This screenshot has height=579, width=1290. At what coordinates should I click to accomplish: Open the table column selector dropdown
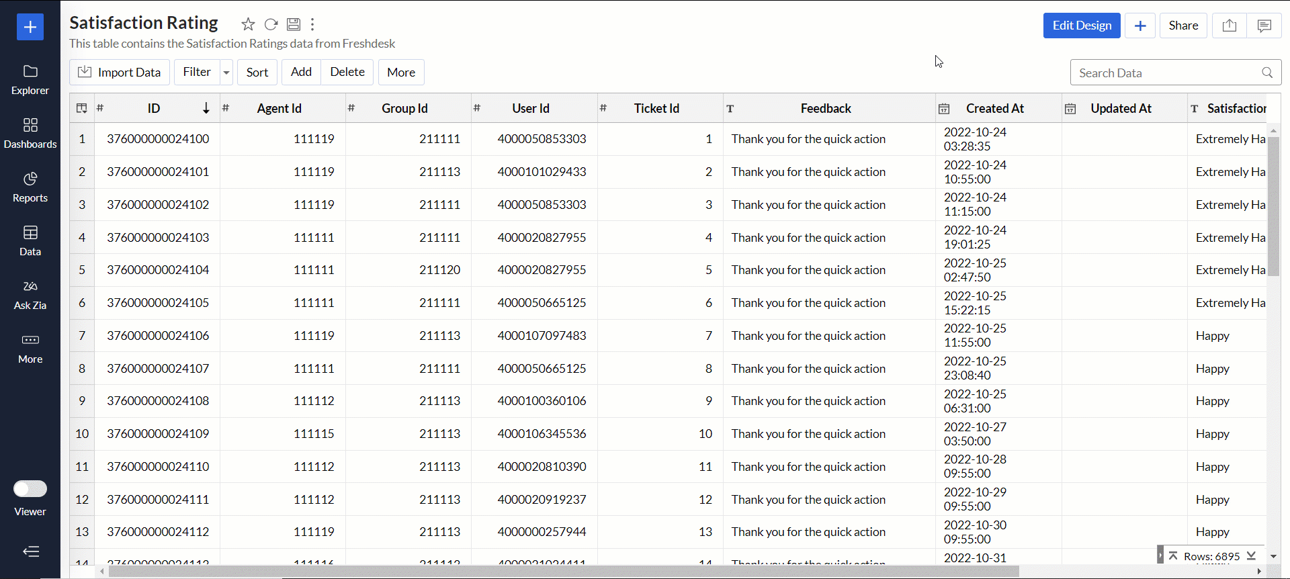pos(82,108)
